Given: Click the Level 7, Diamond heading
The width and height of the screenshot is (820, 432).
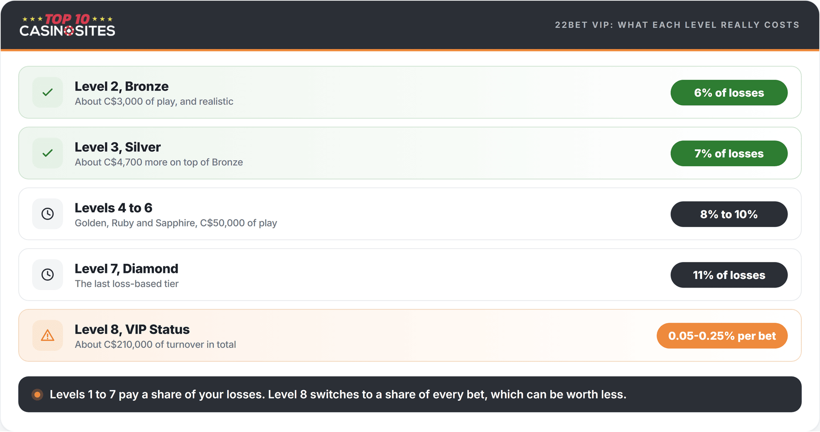Looking at the screenshot, I should [x=126, y=268].
